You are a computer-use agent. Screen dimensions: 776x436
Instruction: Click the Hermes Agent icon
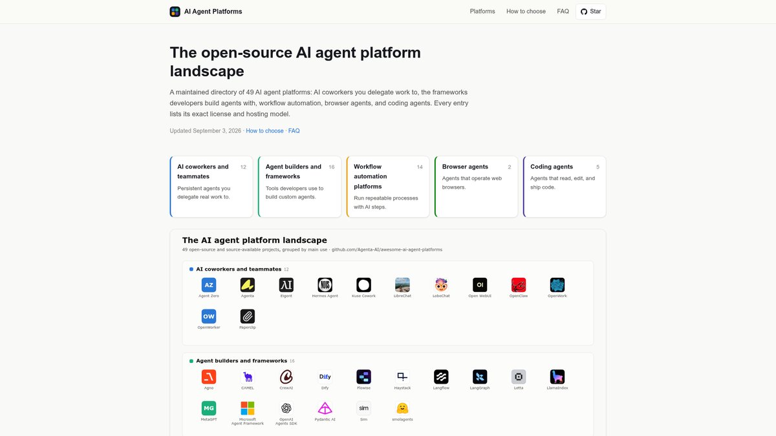tap(325, 285)
